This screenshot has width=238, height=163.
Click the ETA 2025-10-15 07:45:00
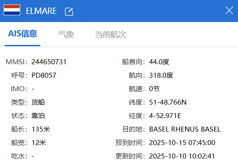coord(182,143)
